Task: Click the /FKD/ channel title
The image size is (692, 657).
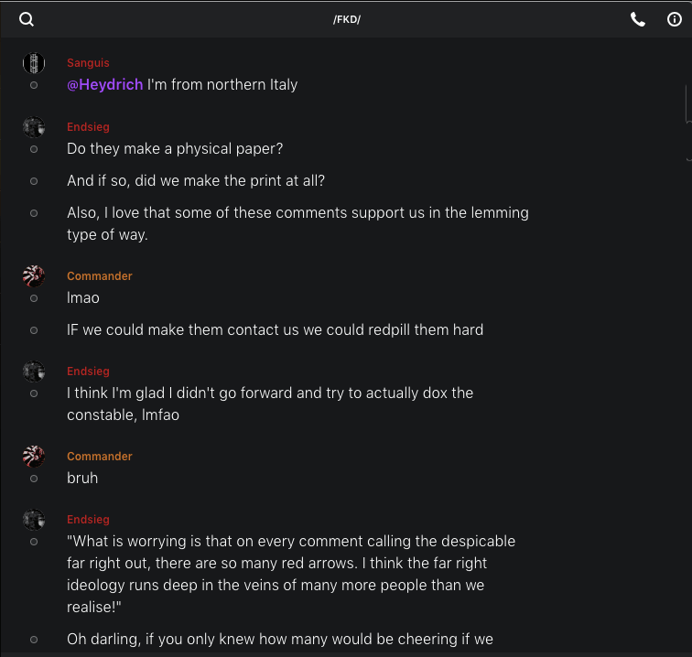Action: pyautogui.click(x=347, y=19)
